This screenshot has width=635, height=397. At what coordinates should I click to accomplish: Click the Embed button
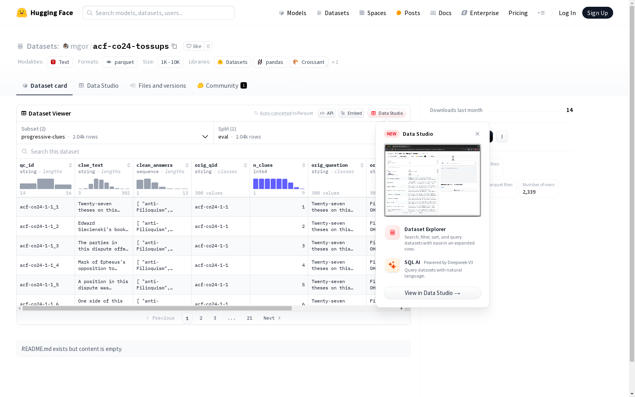pyautogui.click(x=351, y=113)
